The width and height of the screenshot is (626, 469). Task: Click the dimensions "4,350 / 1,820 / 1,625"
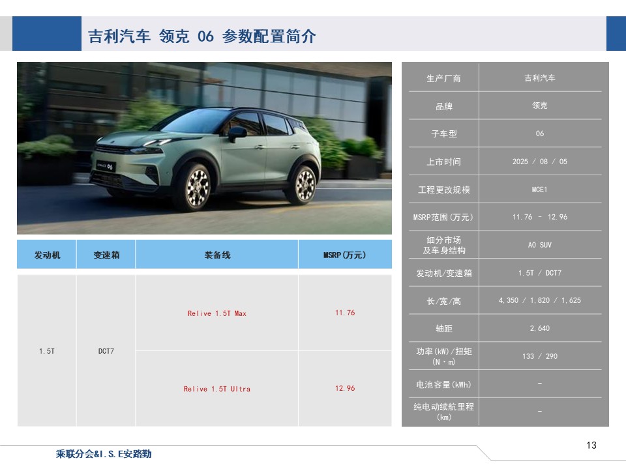[x=540, y=300]
